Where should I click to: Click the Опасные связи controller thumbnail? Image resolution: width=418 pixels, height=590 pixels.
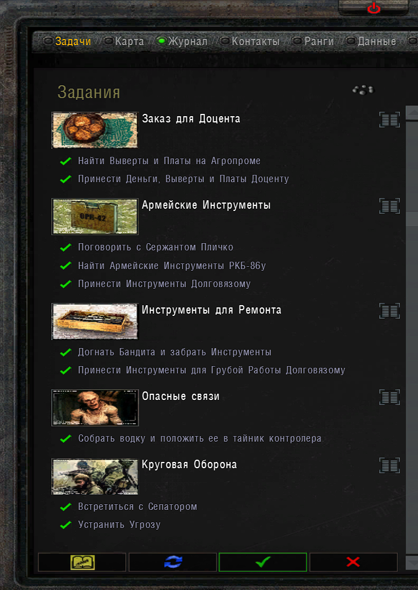[x=95, y=408]
